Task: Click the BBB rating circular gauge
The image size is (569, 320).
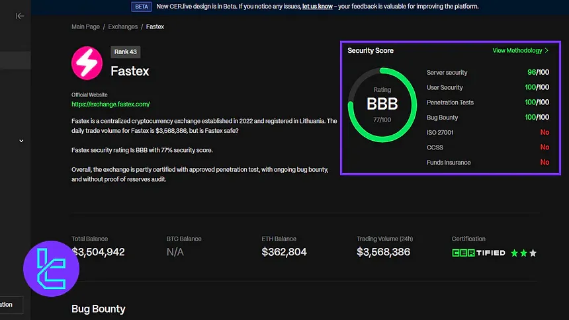Action: (382, 105)
